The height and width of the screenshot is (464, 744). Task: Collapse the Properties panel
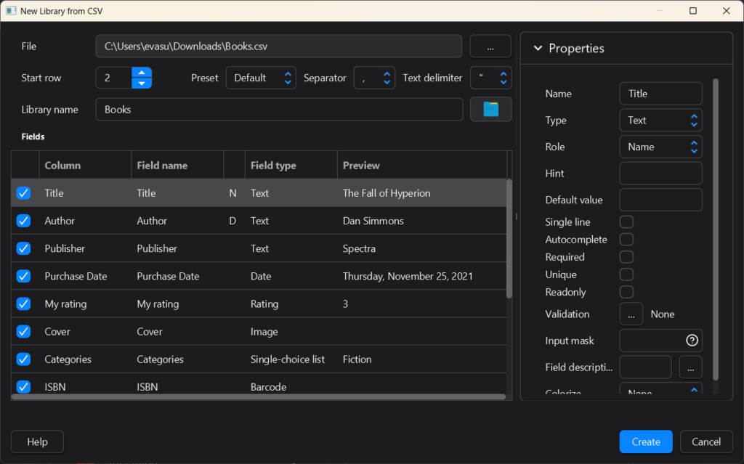pyautogui.click(x=538, y=48)
